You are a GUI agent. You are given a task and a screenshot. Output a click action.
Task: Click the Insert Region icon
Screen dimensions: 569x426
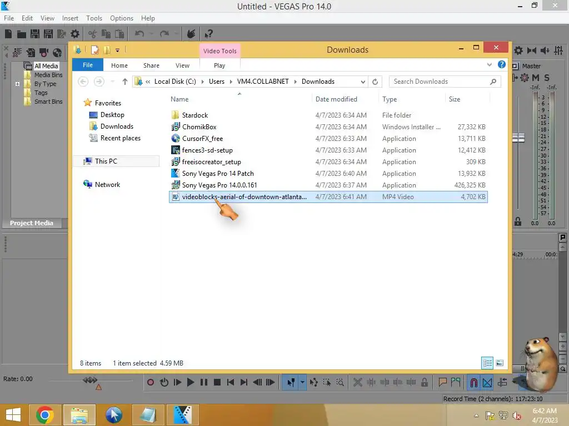(456, 382)
